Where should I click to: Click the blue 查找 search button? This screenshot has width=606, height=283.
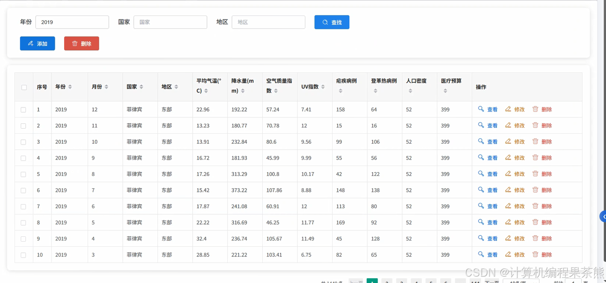click(x=332, y=22)
